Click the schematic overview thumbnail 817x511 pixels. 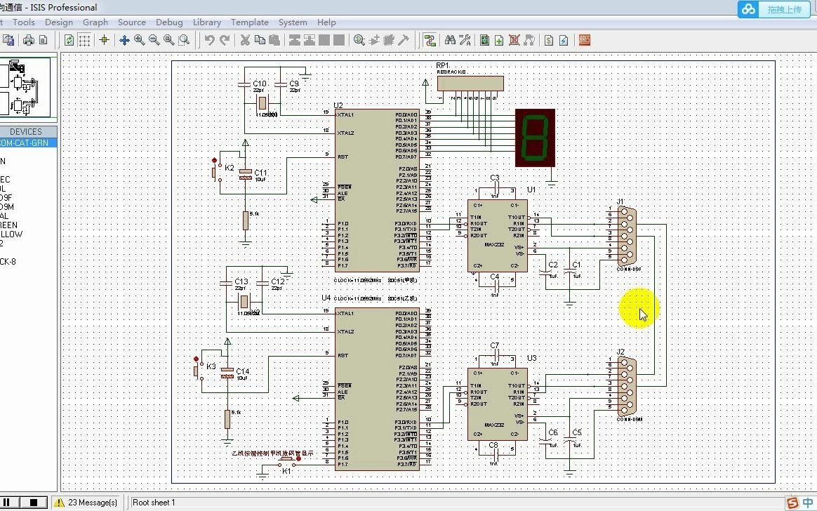click(x=25, y=87)
